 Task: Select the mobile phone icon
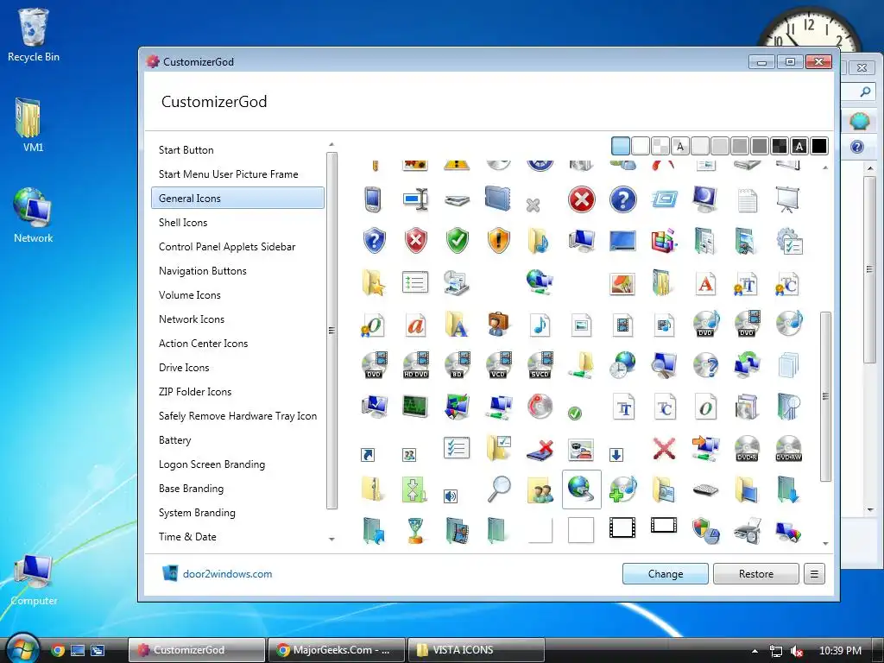click(373, 199)
